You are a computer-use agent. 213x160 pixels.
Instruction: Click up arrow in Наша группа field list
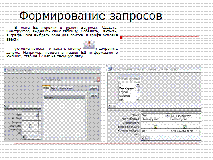point(138,84)
